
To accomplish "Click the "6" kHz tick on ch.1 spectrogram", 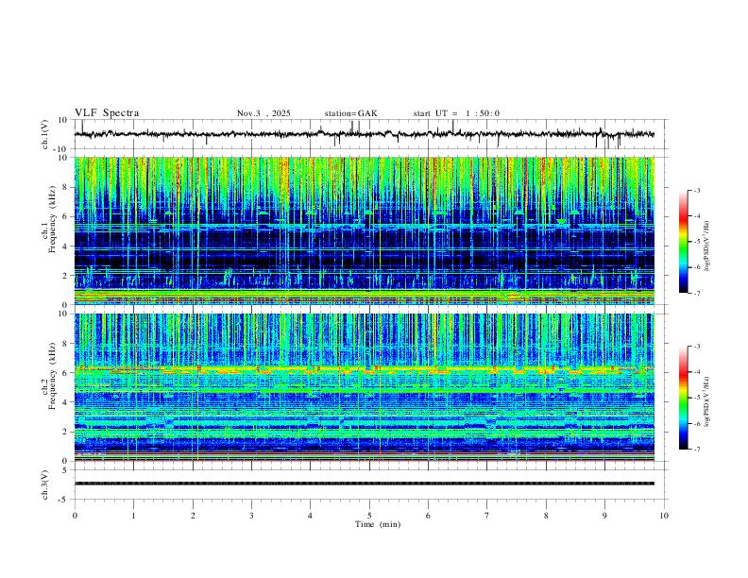I will [x=65, y=217].
